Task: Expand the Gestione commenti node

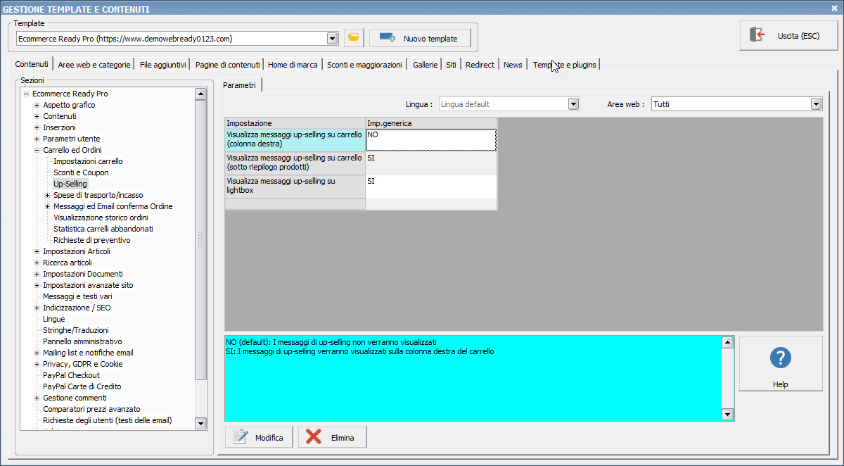Action: coord(37,398)
